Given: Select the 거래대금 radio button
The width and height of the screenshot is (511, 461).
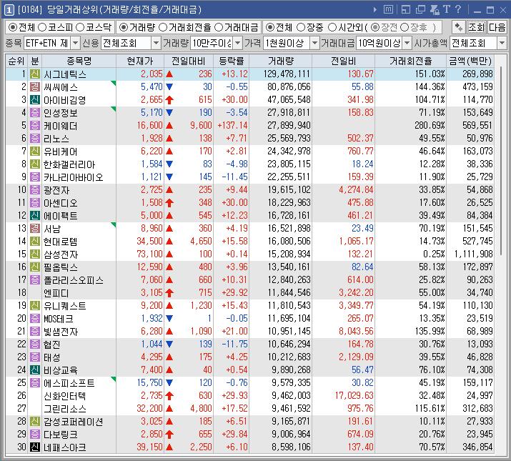Looking at the screenshot, I should (219, 27).
